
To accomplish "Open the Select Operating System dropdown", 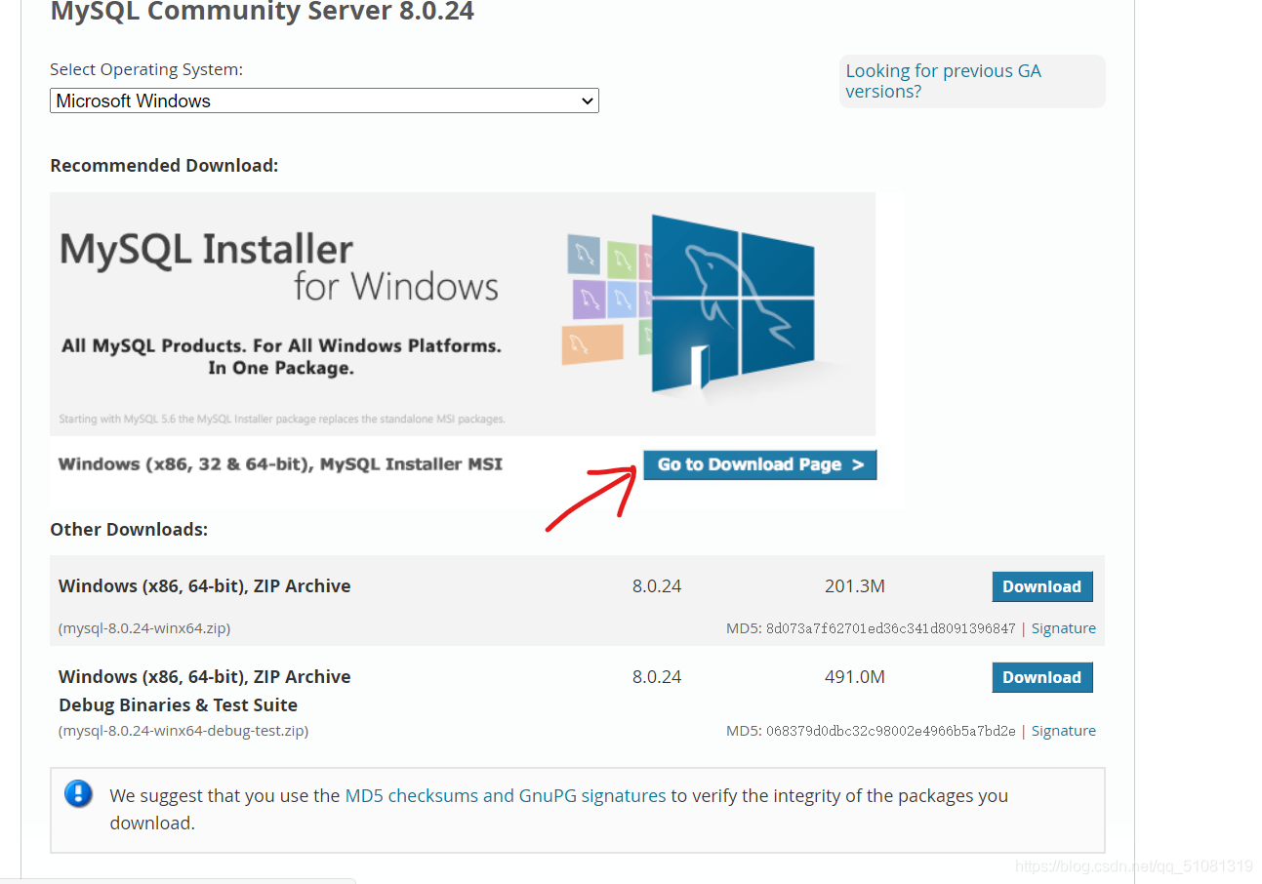I will tap(324, 100).
